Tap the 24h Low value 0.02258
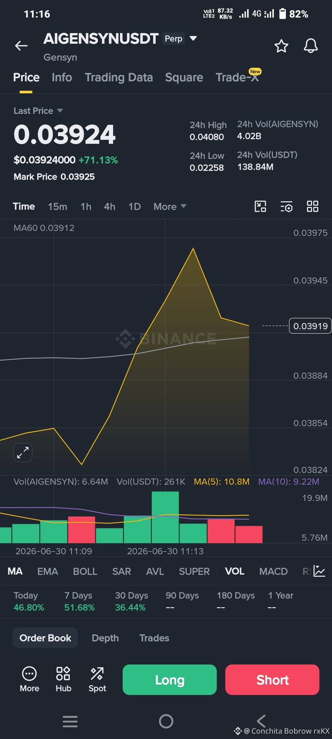The width and height of the screenshot is (332, 739). (x=207, y=168)
